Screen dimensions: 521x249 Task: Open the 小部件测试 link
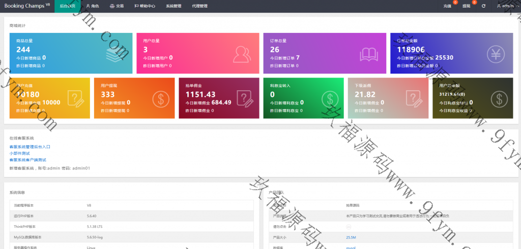click(x=19, y=153)
